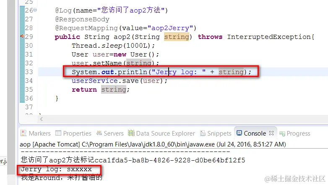Open the Properties tab
328x185 pixels.
[x=73, y=133]
